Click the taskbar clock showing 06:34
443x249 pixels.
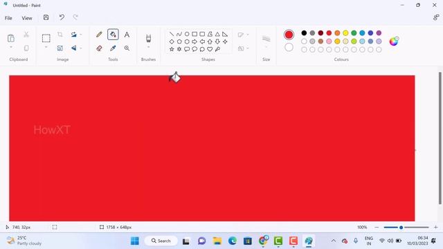[417, 241]
